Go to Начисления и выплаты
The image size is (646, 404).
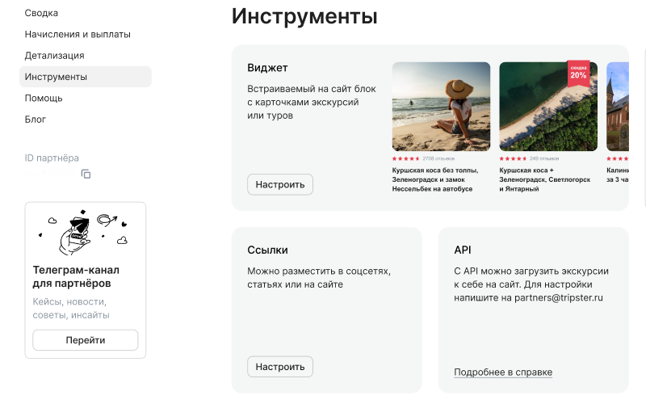(78, 34)
